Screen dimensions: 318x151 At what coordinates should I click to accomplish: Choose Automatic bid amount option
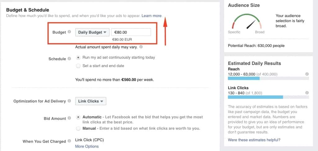(78, 117)
